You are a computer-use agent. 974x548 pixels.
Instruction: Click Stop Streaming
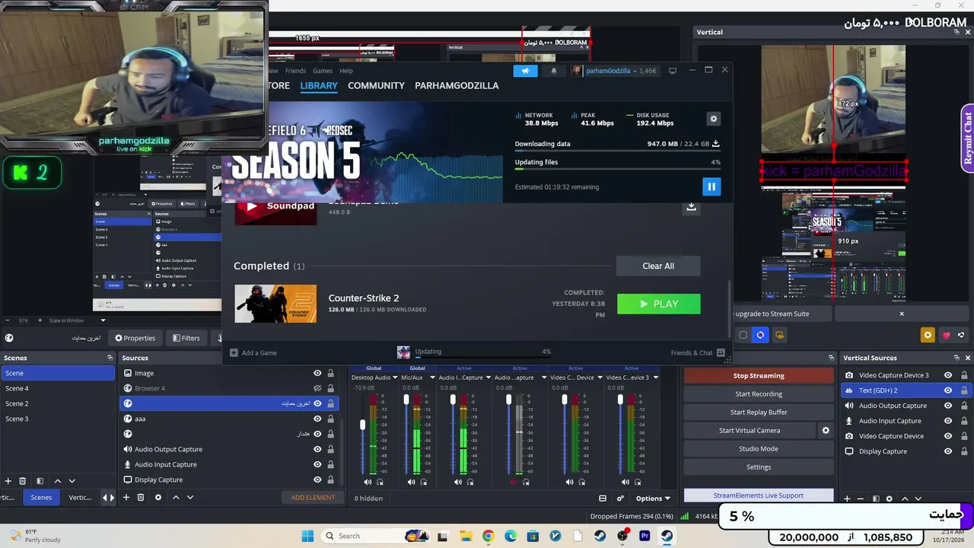(x=759, y=376)
